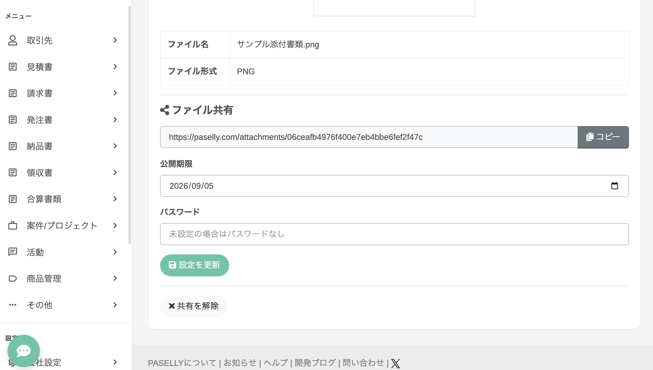
Task: Expand the 納品書 menu chevron
Action: pos(115,146)
